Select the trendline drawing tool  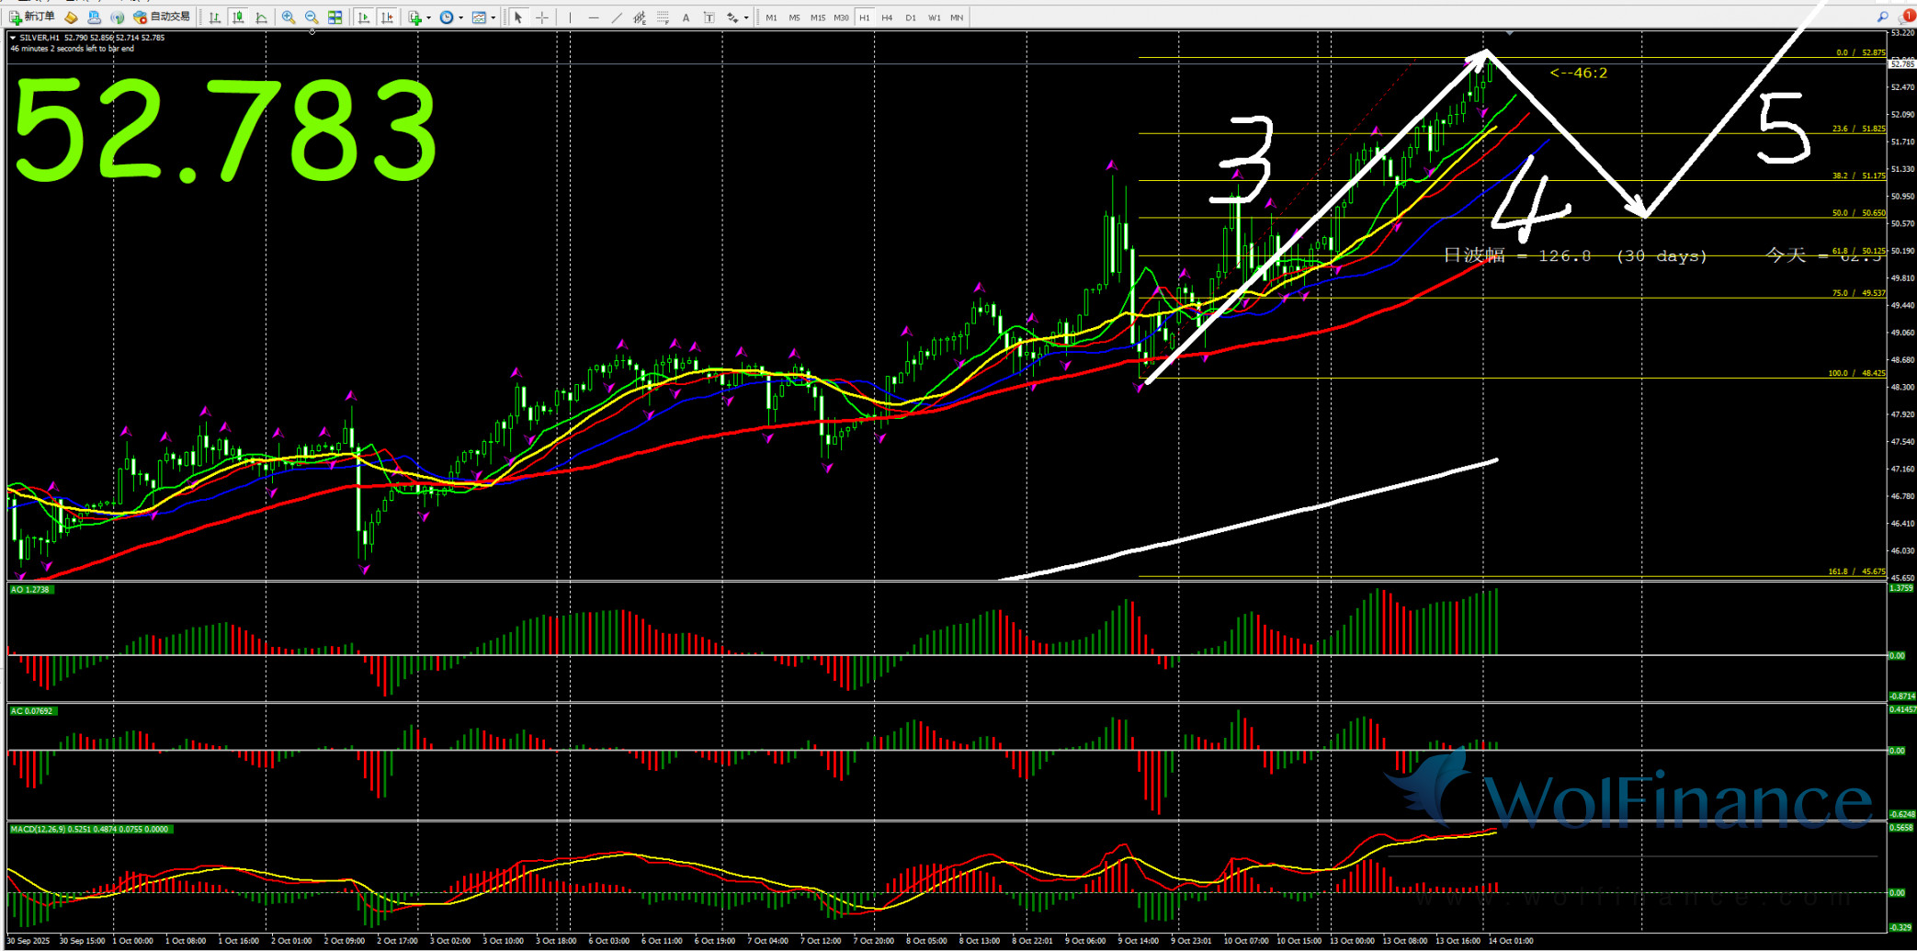[617, 17]
